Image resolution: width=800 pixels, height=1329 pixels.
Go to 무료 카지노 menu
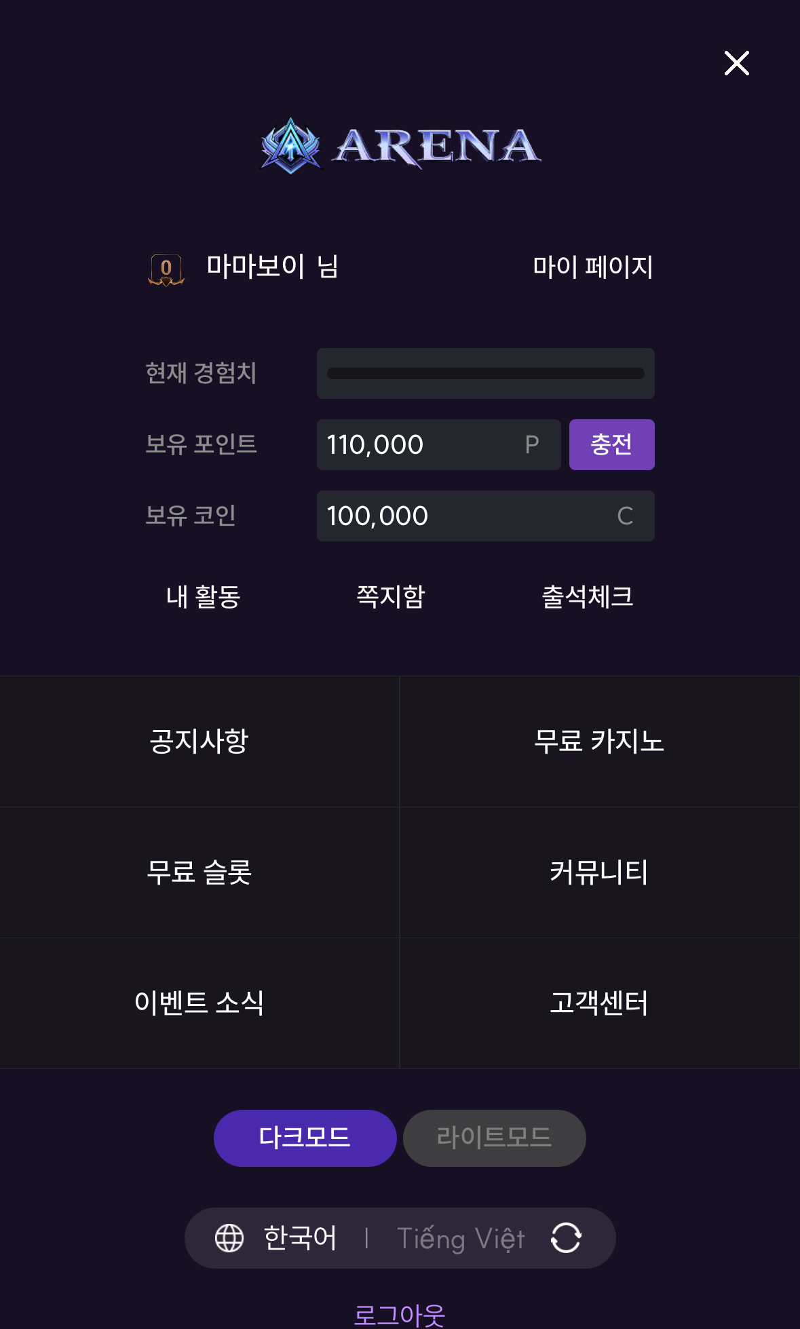click(599, 741)
